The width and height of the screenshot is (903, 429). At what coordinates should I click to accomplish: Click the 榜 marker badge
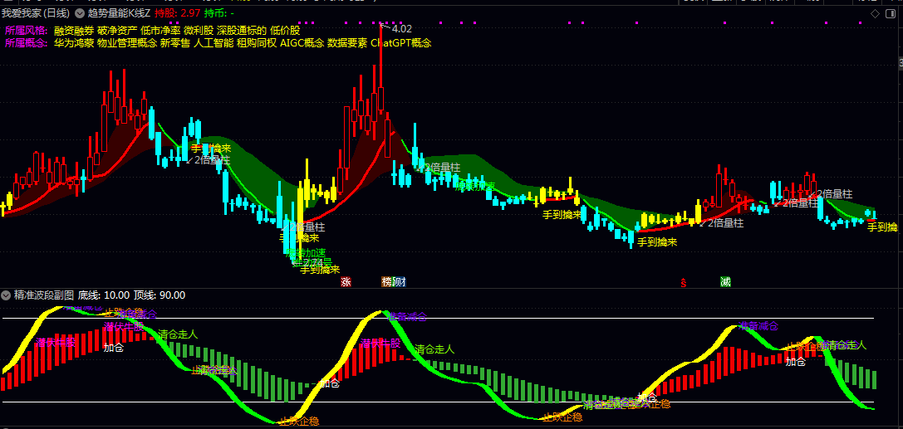[x=387, y=282]
